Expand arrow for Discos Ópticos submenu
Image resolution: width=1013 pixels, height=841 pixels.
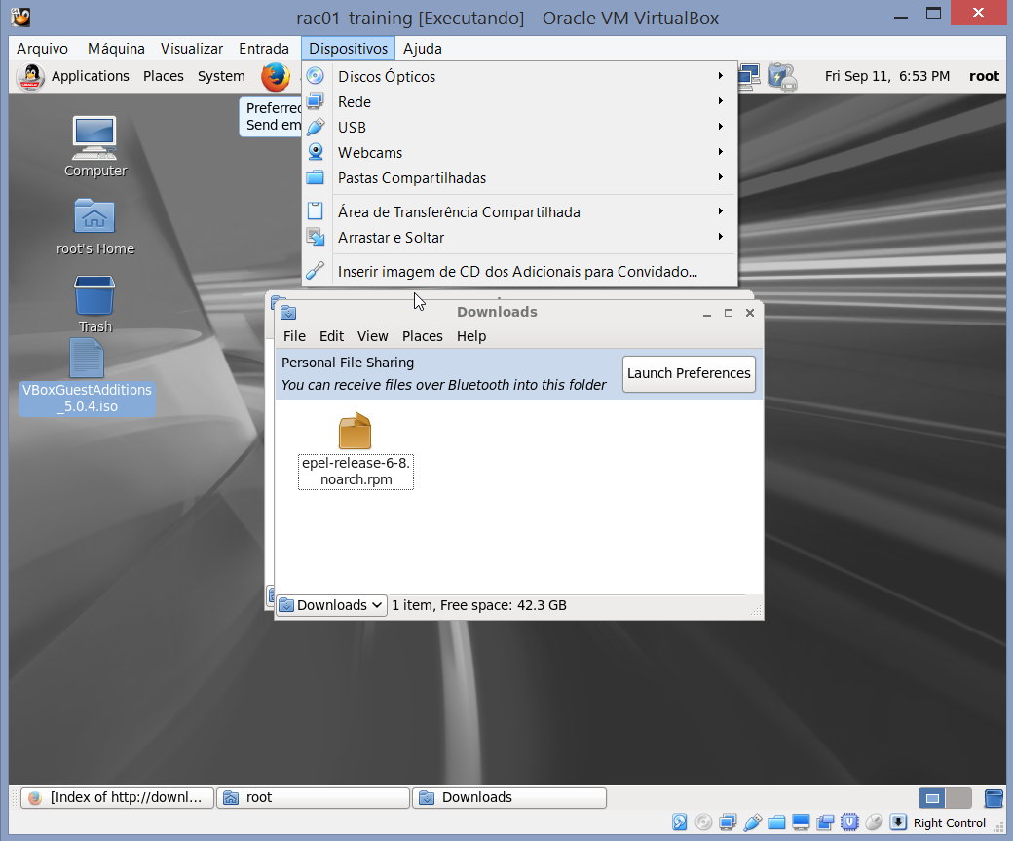[x=721, y=76]
